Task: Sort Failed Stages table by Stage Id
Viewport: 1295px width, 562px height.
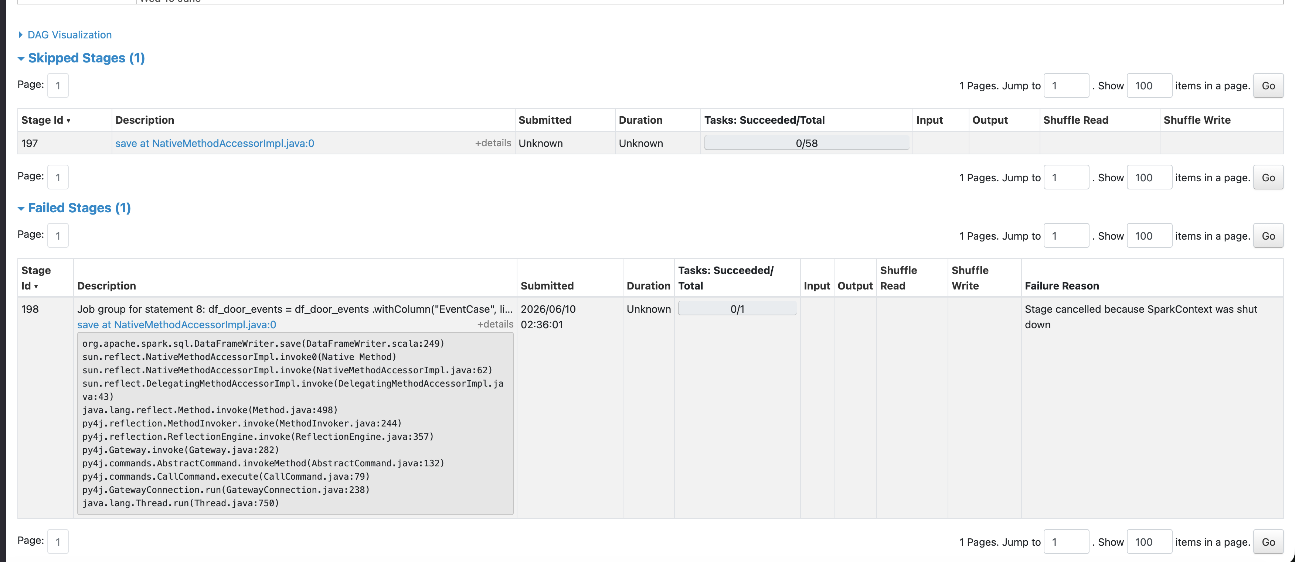Action: [36, 278]
